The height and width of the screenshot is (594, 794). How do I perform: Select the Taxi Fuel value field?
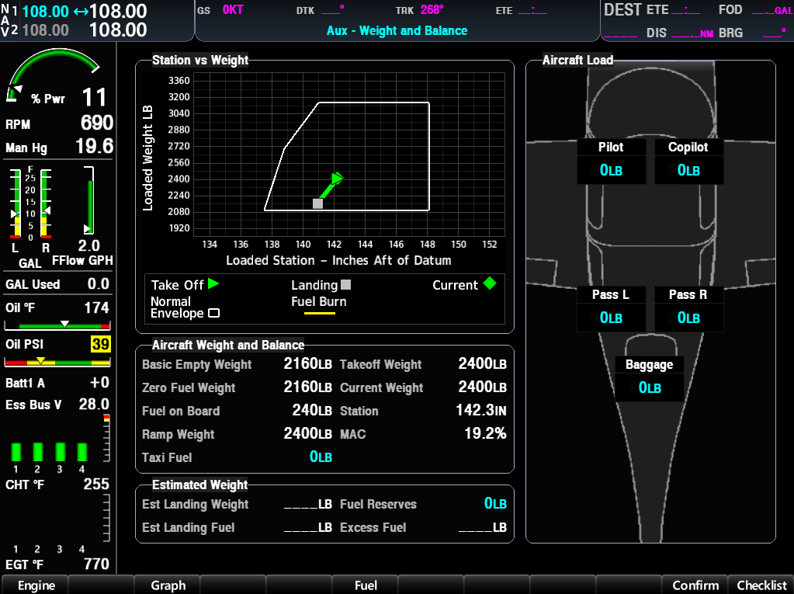coord(321,457)
